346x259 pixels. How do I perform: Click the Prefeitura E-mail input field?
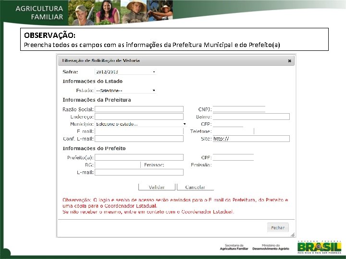pyautogui.click(x=139, y=131)
